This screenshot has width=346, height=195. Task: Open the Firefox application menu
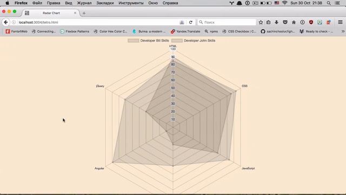click(x=21, y=3)
